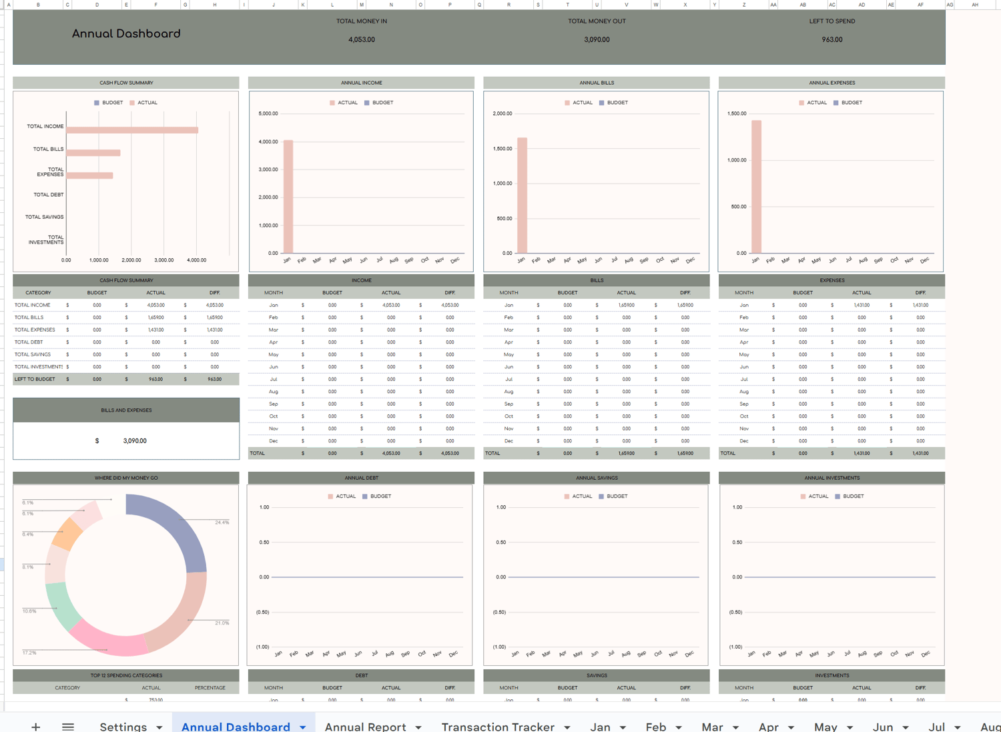Click the 'WHERE DID MY MONEY GO' header
Viewport: 1001px width, 732px height.
point(126,478)
